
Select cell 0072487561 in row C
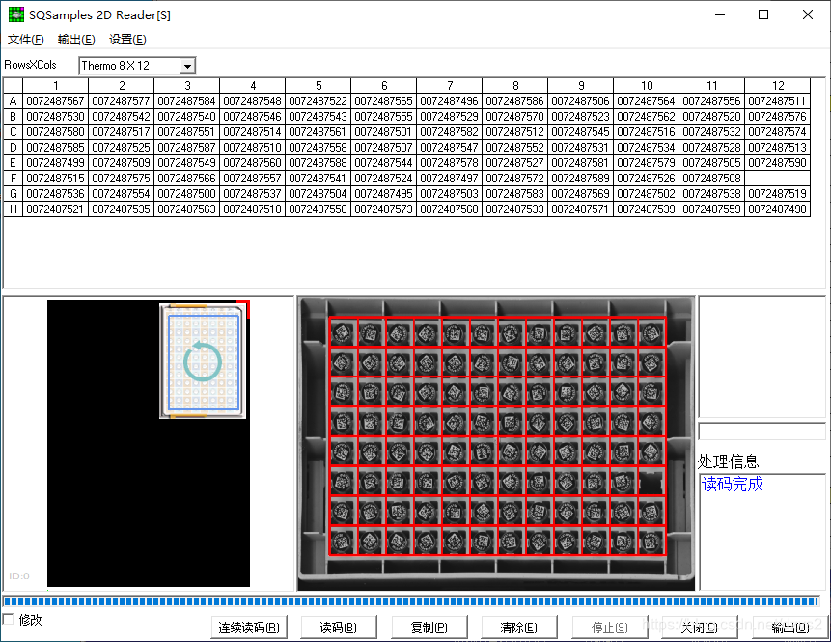tap(318, 131)
